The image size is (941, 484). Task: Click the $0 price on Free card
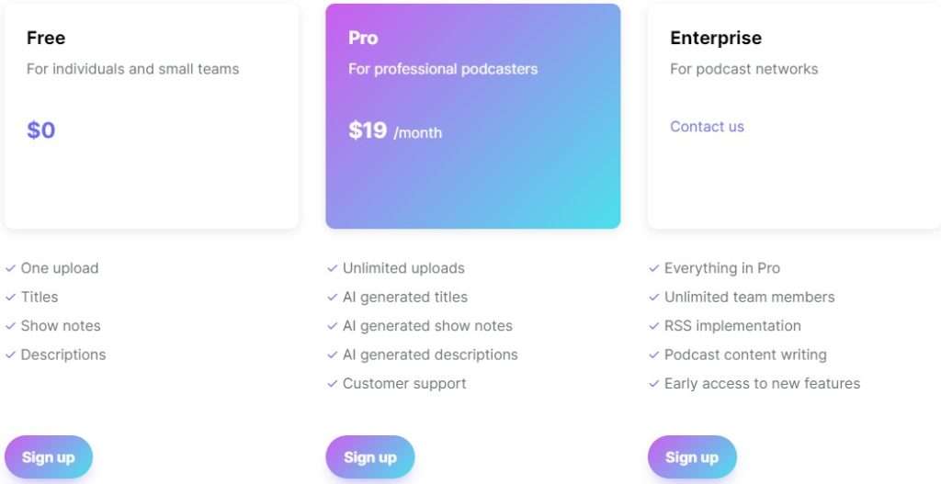[x=40, y=130]
